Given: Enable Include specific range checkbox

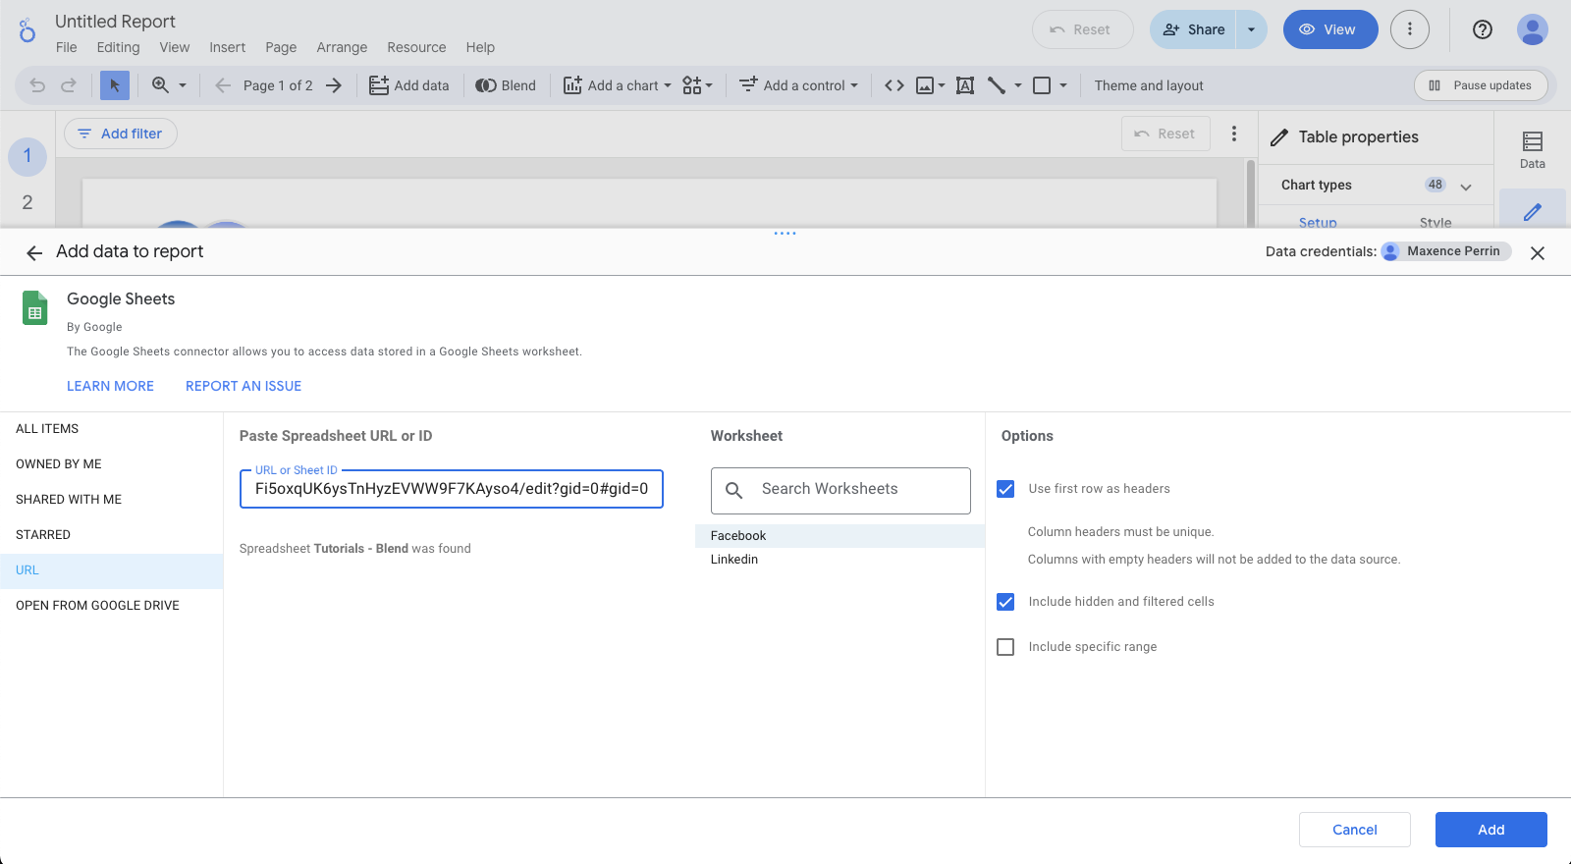Looking at the screenshot, I should click(x=1005, y=647).
